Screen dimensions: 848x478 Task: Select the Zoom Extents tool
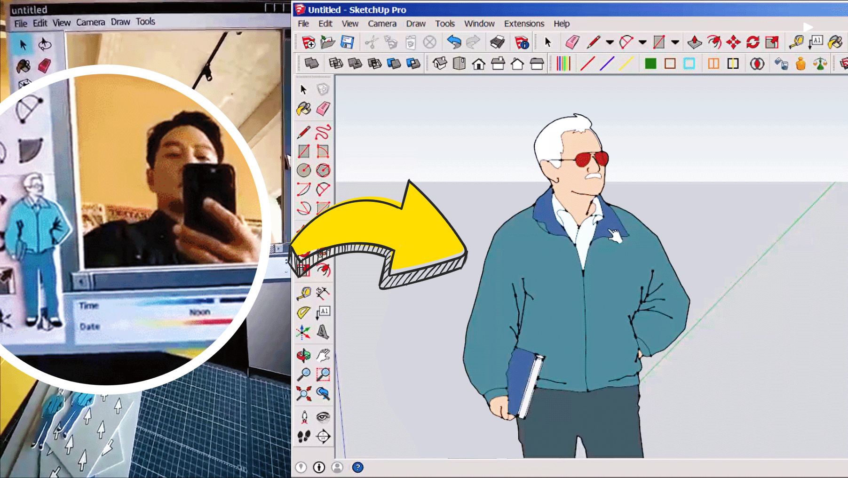[x=304, y=393]
